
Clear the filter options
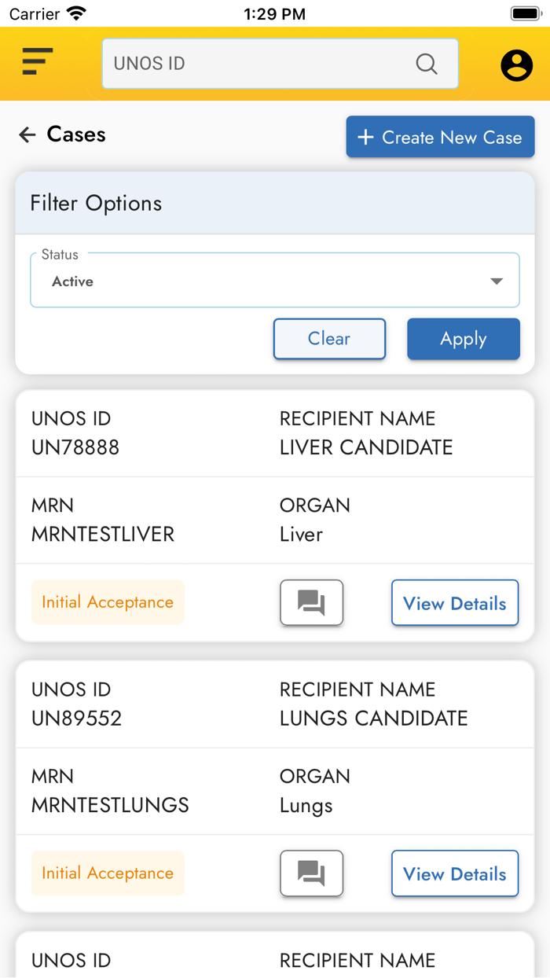(x=329, y=339)
